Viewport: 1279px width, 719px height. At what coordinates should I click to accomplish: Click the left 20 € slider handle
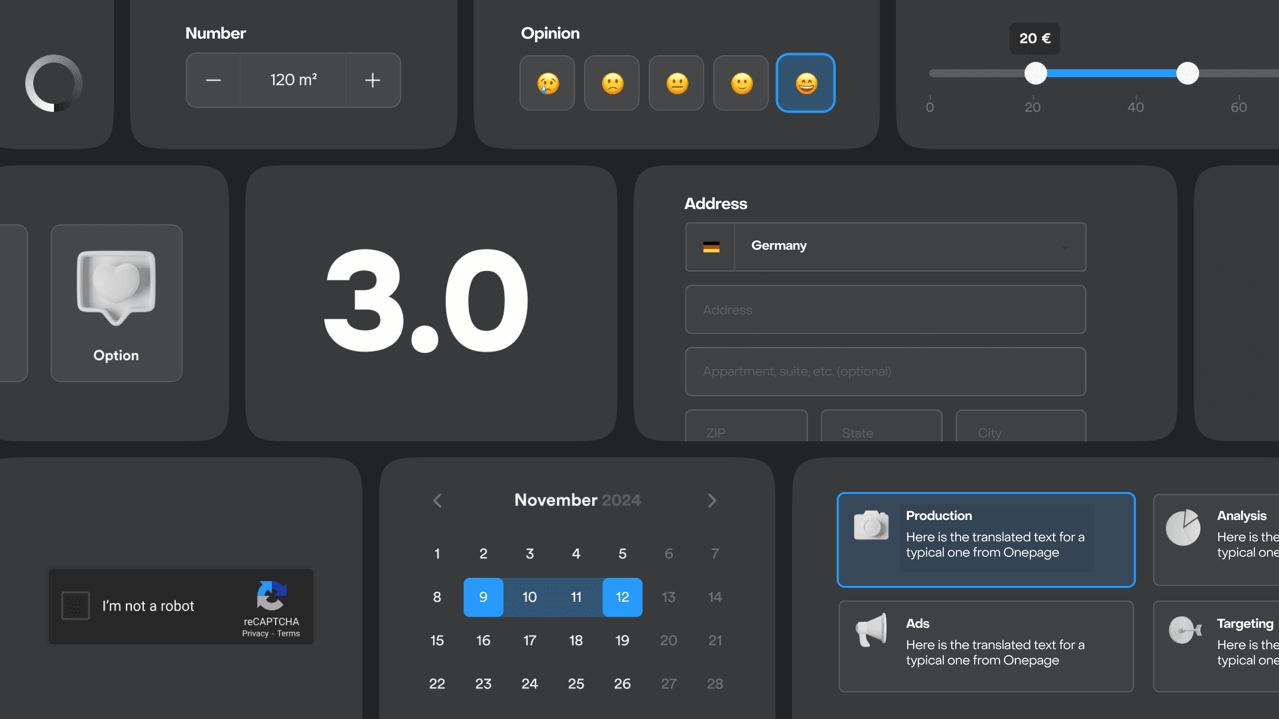coord(1036,74)
